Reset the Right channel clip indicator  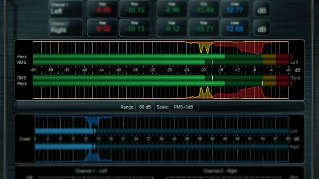[291, 83]
